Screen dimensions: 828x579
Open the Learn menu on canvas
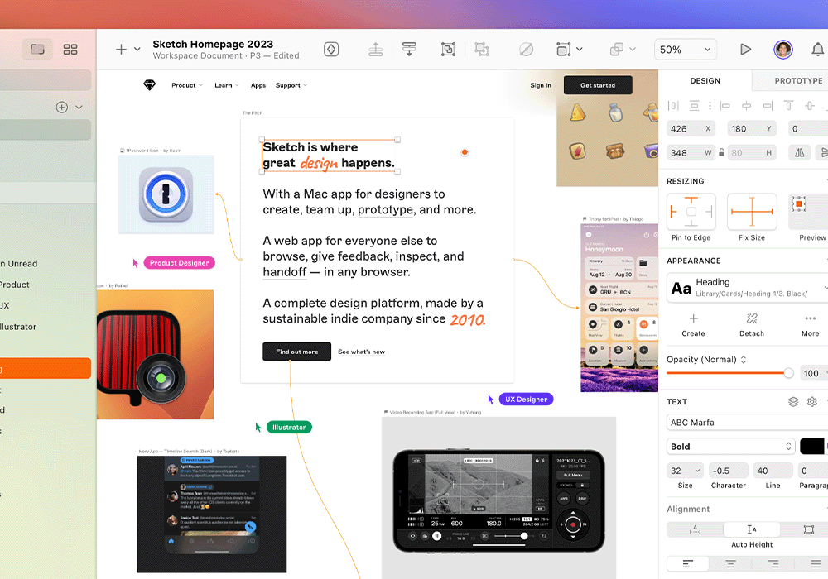pos(227,85)
